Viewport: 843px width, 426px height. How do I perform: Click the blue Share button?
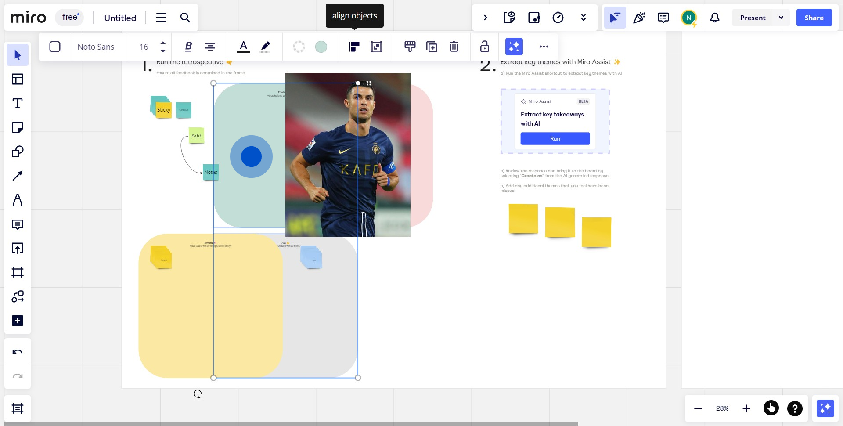814,18
